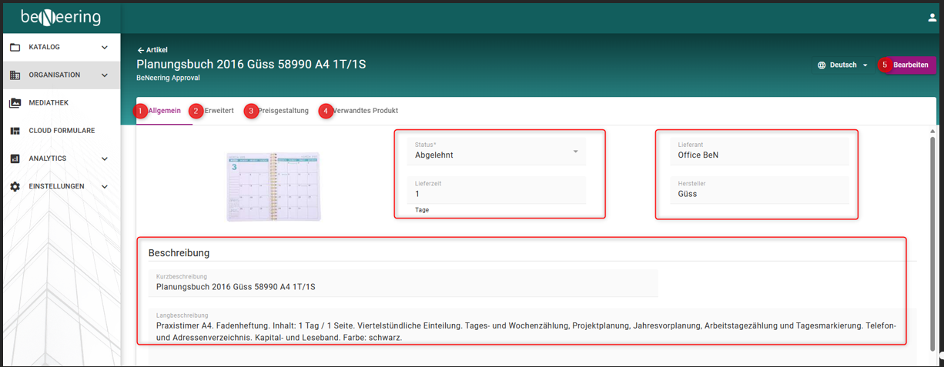This screenshot has width=944, height=367.
Task: Open the Verwandtes Produkt tab
Action: click(365, 111)
